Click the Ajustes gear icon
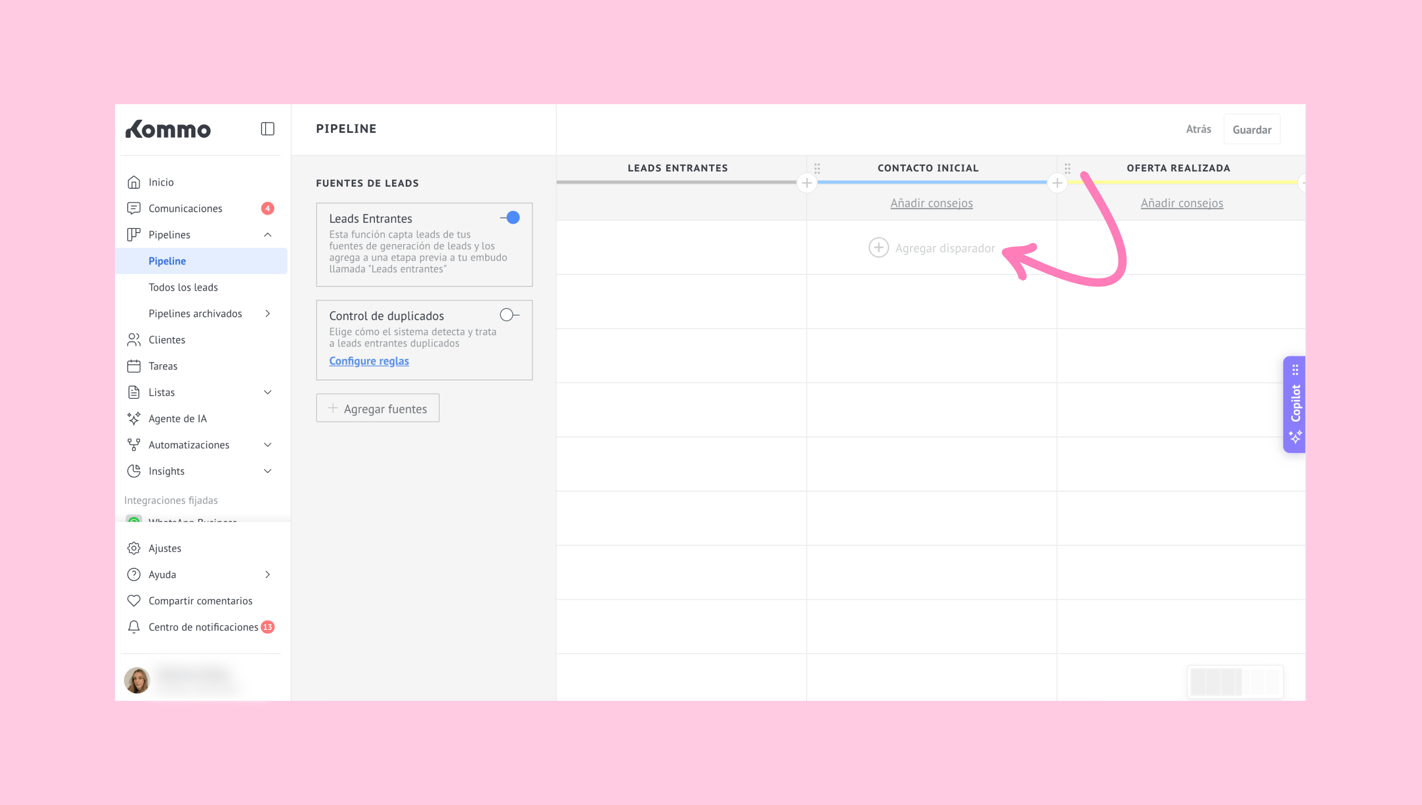1422x805 pixels. click(x=134, y=548)
